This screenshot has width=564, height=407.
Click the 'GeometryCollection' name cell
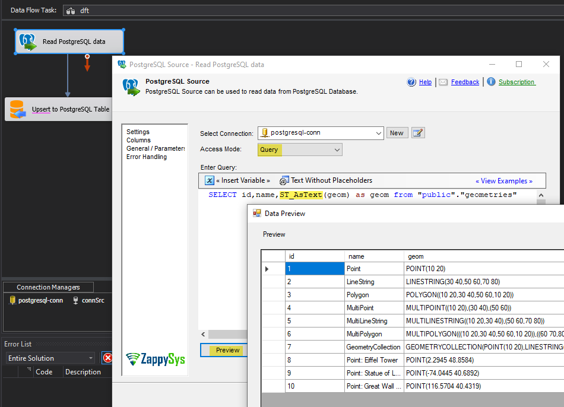[374, 347]
